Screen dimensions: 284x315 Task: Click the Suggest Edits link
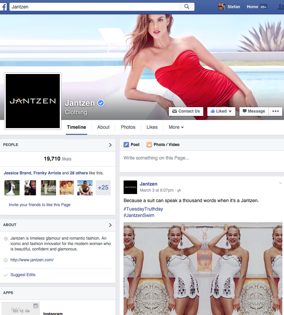(x=23, y=275)
